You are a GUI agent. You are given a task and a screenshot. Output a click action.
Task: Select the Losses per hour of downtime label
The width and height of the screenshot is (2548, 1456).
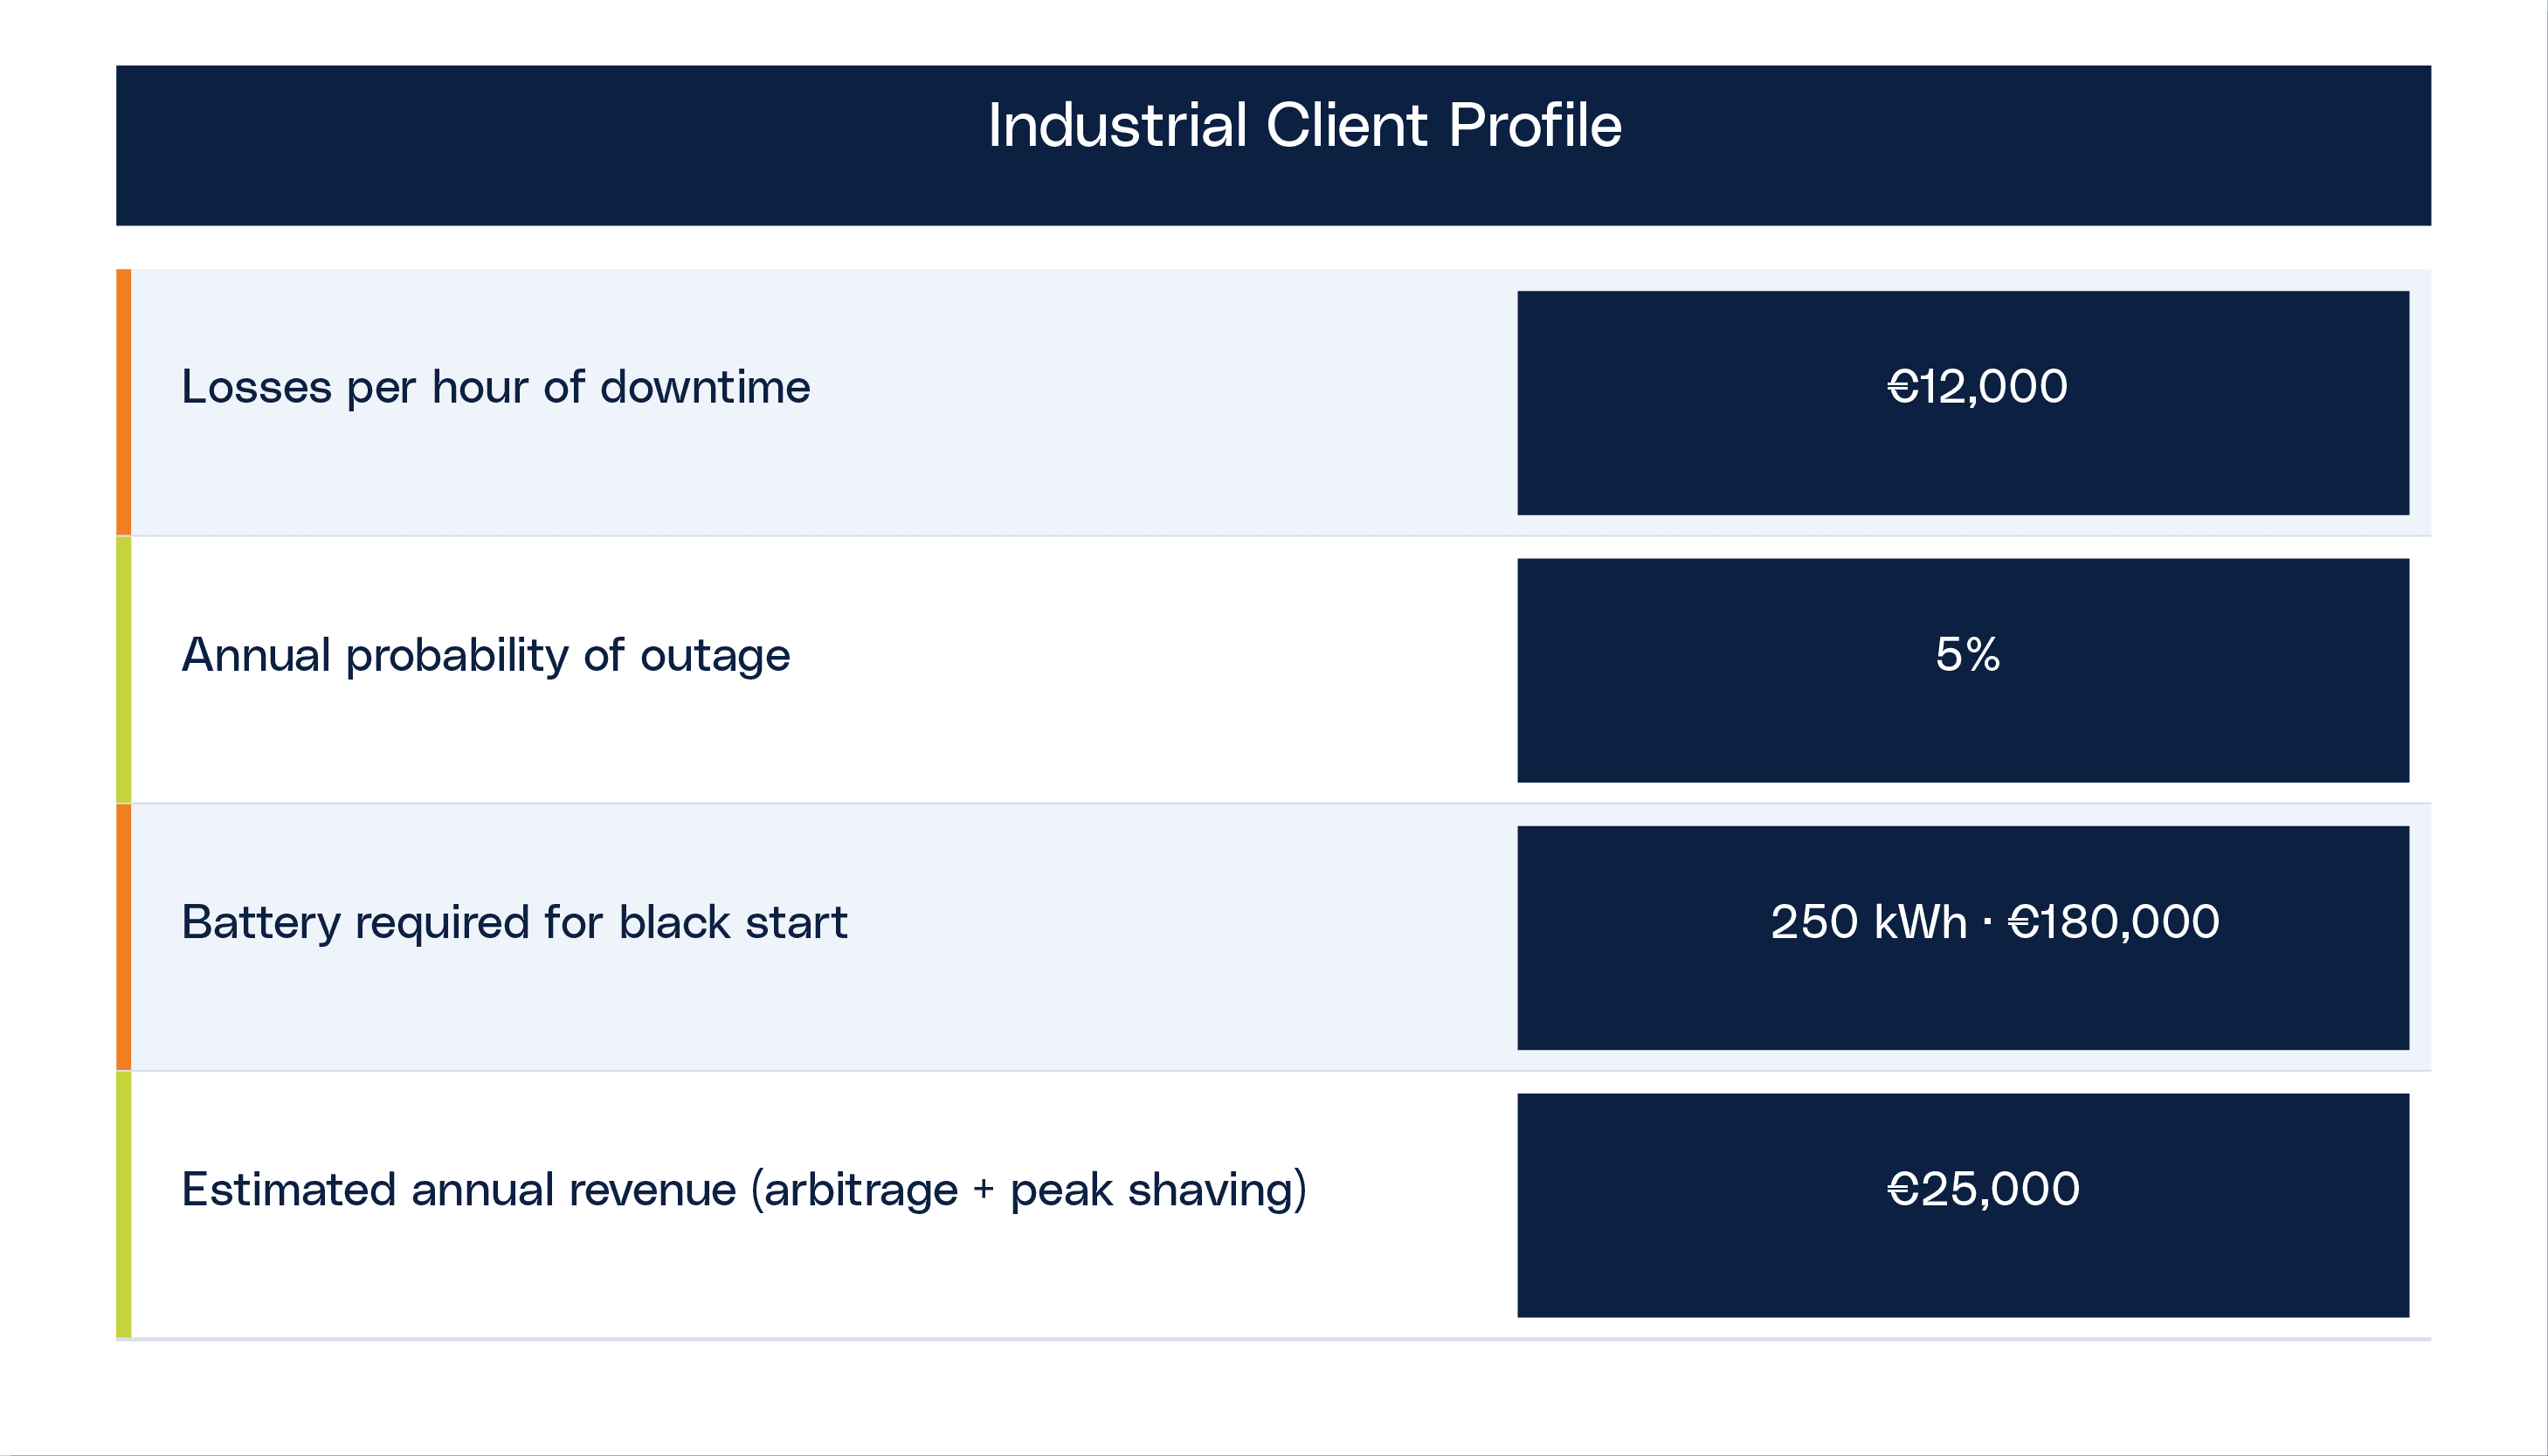[495, 387]
